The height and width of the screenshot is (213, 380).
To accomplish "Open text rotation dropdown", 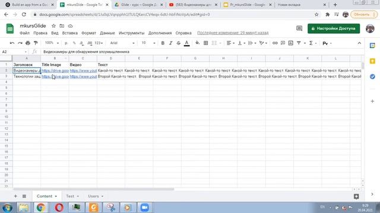I will pyautogui.click(x=263, y=43).
